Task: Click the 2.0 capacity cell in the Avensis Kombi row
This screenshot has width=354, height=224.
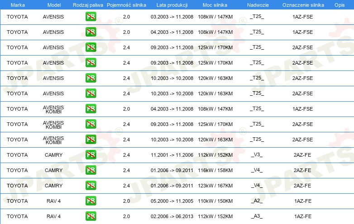Action: tap(126, 109)
